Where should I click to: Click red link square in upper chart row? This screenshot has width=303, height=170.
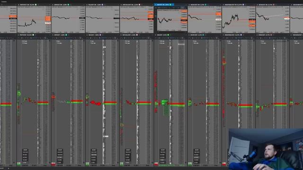click(x=274, y=5)
